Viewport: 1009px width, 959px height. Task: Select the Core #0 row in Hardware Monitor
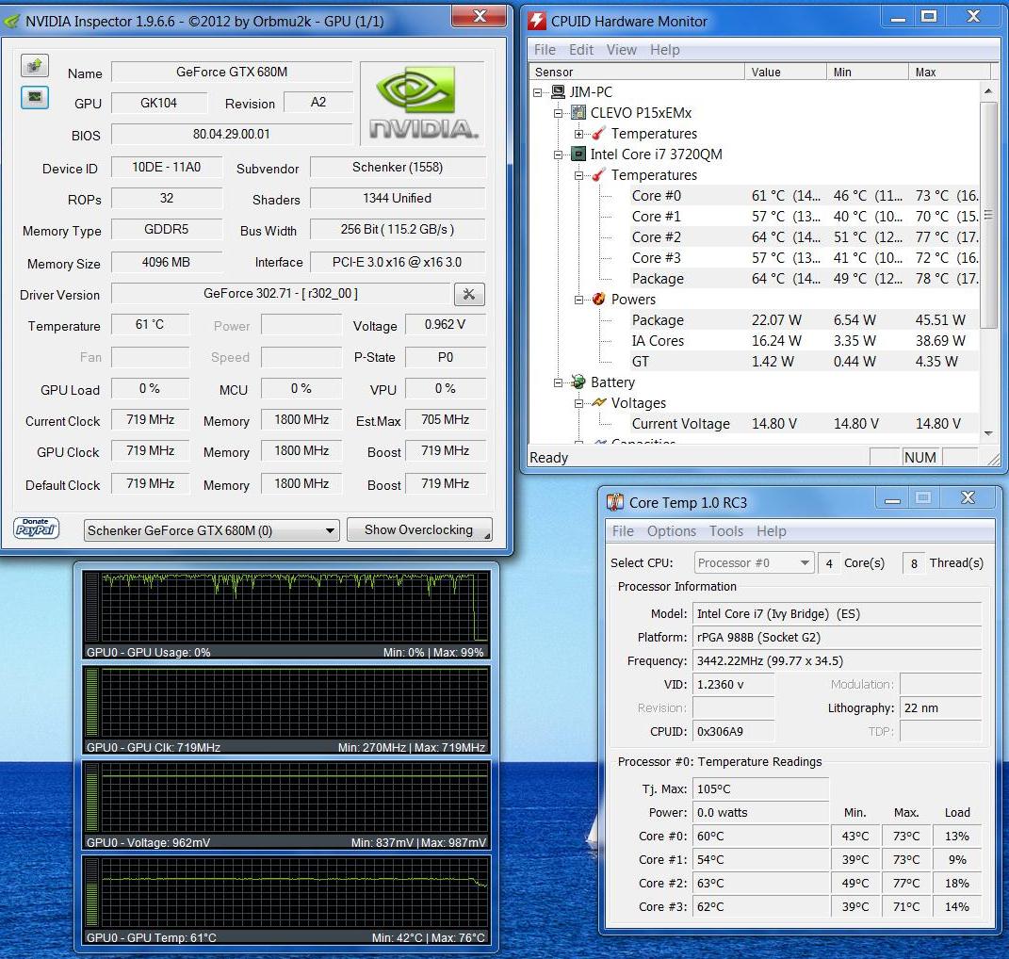(805, 196)
